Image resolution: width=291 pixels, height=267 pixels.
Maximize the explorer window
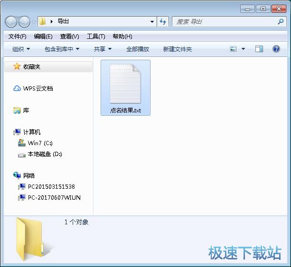coord(263,9)
